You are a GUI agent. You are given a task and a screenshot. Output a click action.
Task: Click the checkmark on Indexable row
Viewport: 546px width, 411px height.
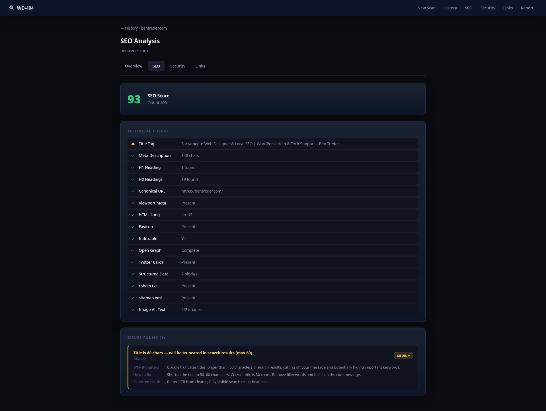click(x=133, y=239)
